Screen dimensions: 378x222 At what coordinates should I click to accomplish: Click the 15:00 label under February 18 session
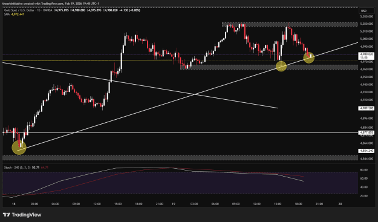118,204
